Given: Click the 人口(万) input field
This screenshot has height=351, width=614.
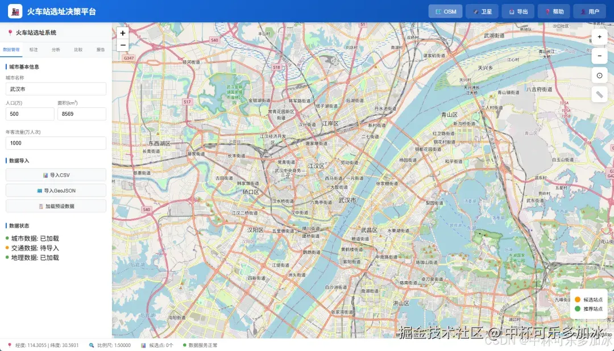Looking at the screenshot, I should 30,114.
